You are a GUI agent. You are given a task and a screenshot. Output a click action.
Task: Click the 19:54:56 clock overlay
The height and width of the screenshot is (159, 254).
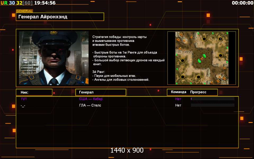click(45, 3)
